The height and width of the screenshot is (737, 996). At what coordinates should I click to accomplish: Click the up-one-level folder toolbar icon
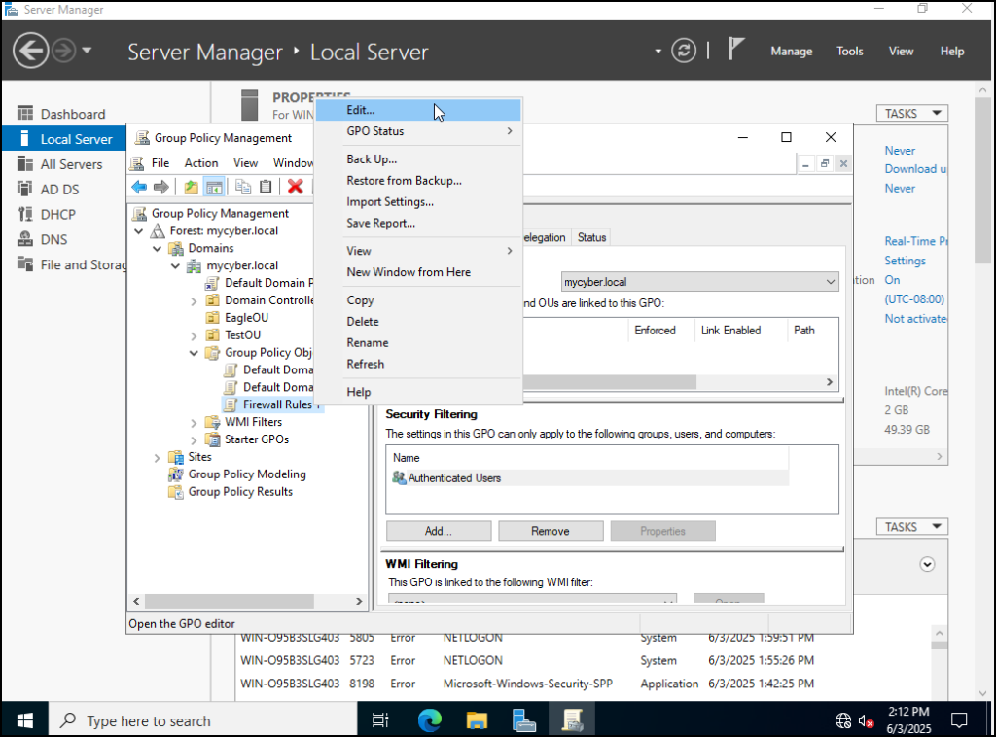[191, 187]
